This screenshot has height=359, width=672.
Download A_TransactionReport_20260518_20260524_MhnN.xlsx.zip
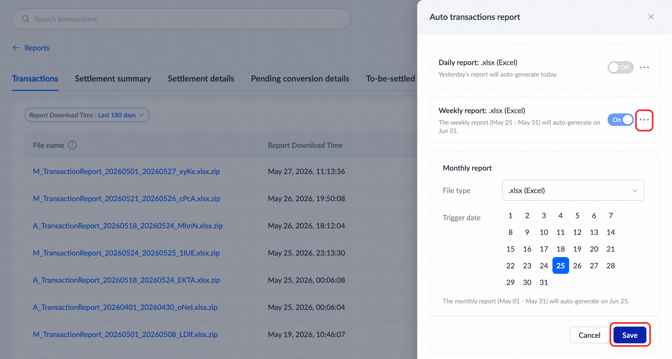128,226
